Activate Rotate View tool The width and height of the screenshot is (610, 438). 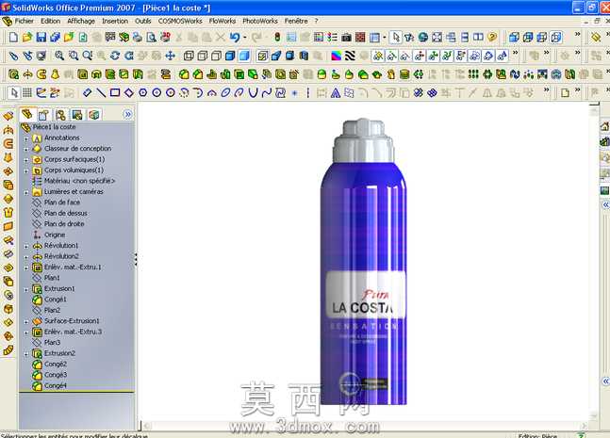(x=115, y=56)
